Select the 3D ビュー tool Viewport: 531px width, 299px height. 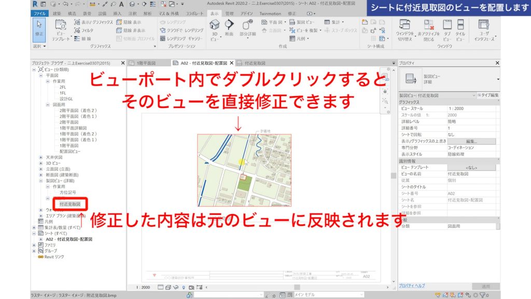[x=214, y=29]
